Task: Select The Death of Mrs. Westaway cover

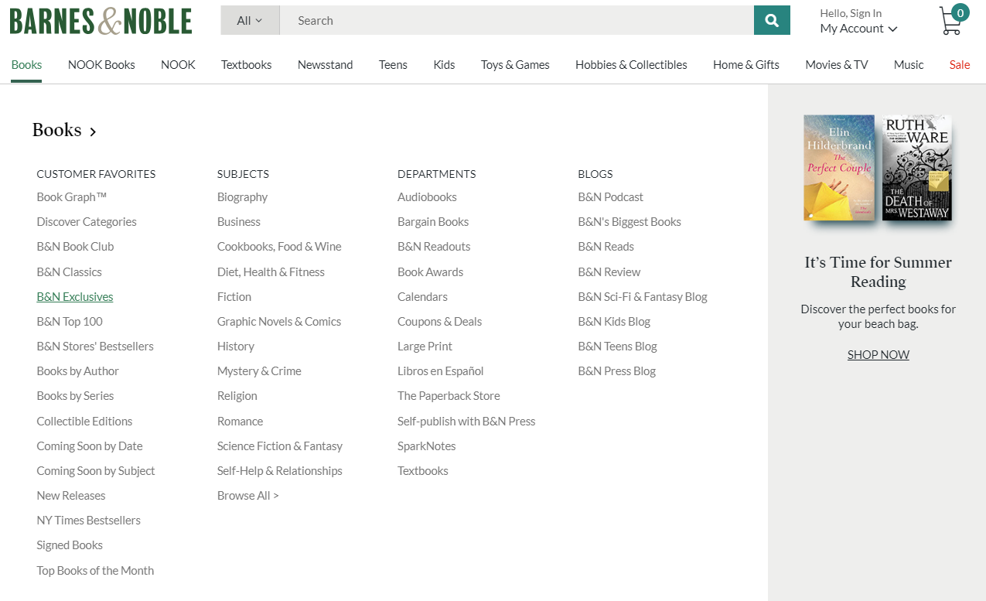Action: coord(916,167)
